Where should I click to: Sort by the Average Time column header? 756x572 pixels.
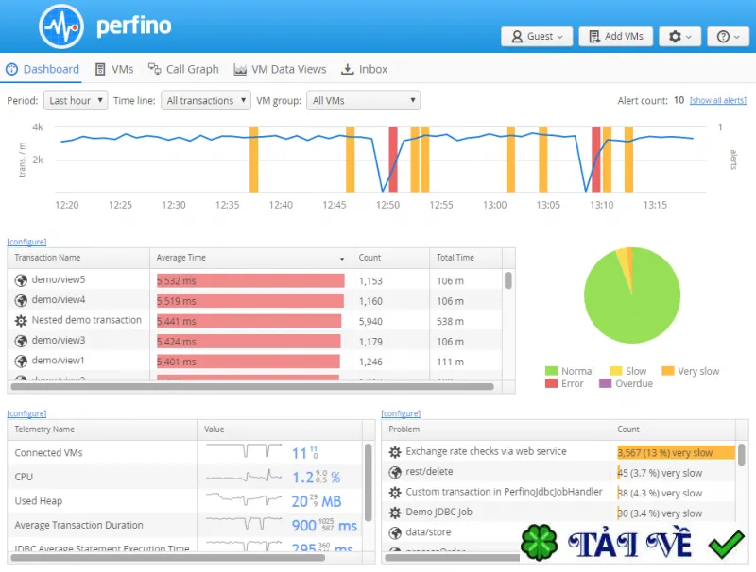[x=250, y=258]
